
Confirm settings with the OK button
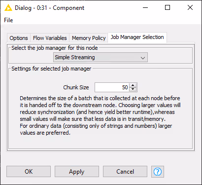[x=29, y=172]
